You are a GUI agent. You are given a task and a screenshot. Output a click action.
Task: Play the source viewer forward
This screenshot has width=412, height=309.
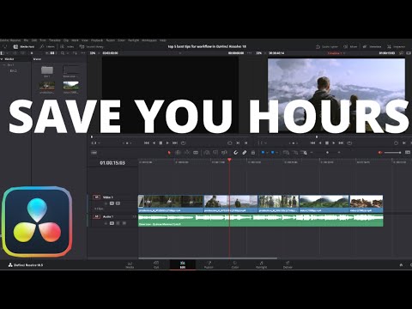pyautogui.click(x=167, y=142)
